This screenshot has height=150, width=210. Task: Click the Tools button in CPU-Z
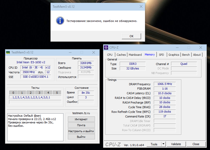click(x=154, y=144)
